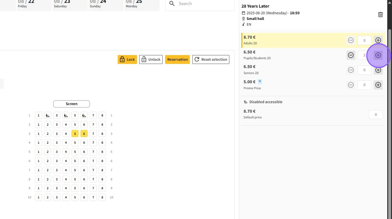The width and height of the screenshot is (392, 219).
Task: Add one Promo Price ticket
Action: [x=378, y=85]
